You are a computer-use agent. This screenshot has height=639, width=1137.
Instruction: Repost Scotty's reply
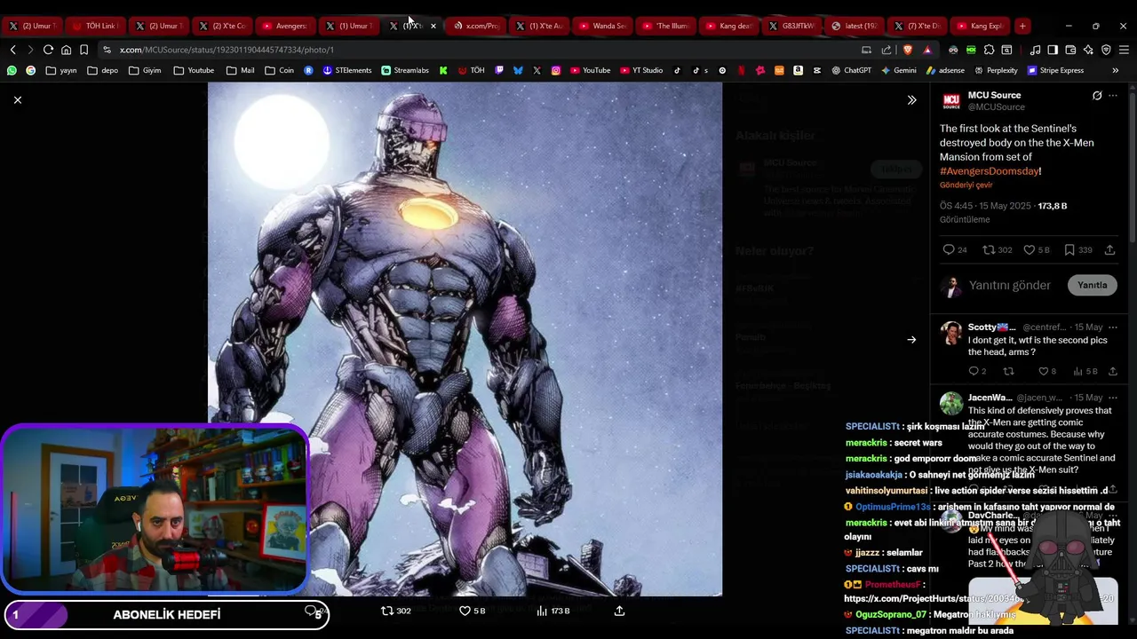point(1008,371)
